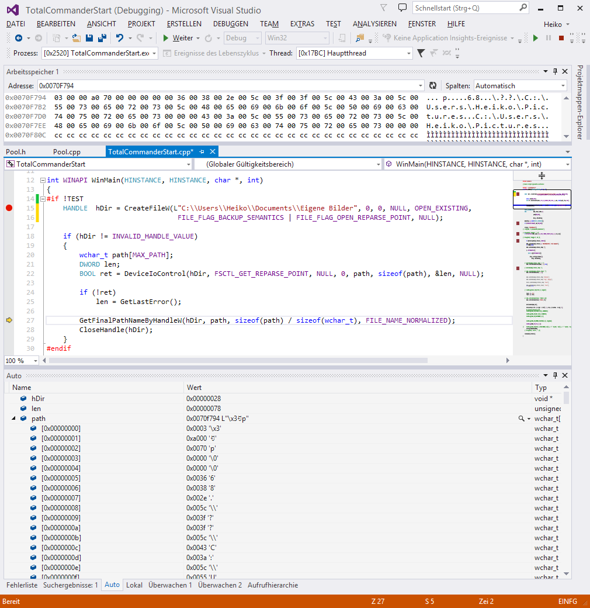Click the memory window refresh icon

(433, 85)
